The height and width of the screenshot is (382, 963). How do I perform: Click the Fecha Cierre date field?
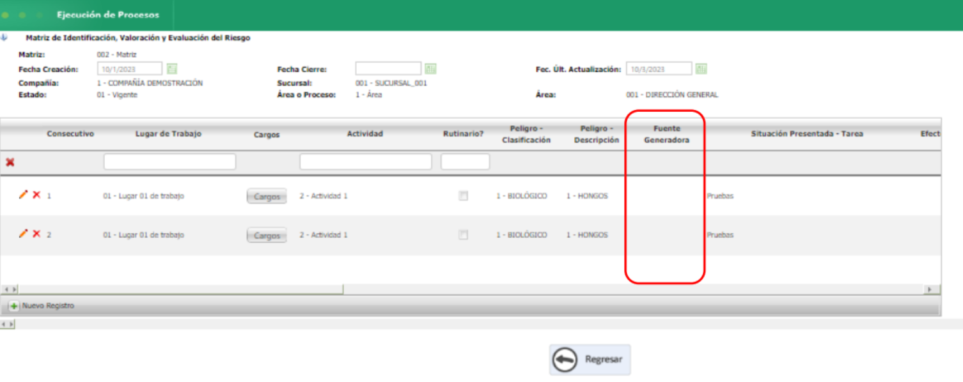pos(388,69)
